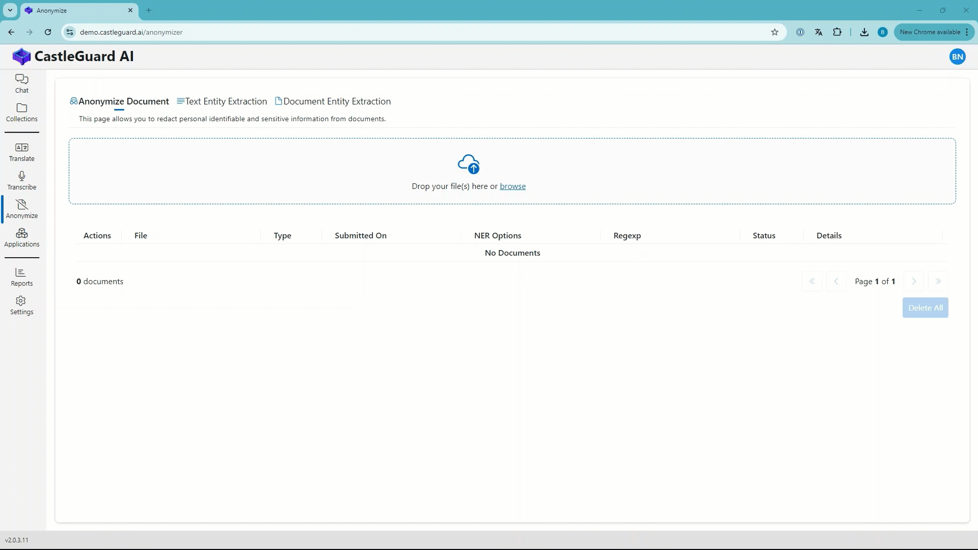Click the CastleGuard AI logo
This screenshot has width=978, height=550.
[21, 56]
